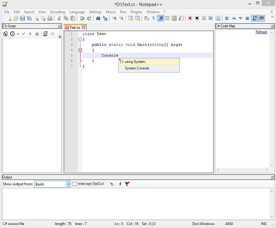The width and height of the screenshot is (276, 228).
Task: Click the Redo toolbar arrow
Action: coord(89,18)
